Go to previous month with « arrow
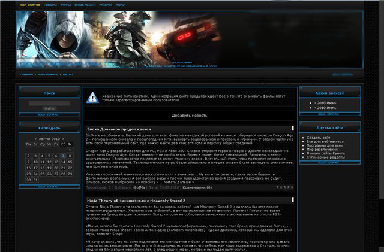The width and height of the screenshot is (384, 252). pos(35,139)
